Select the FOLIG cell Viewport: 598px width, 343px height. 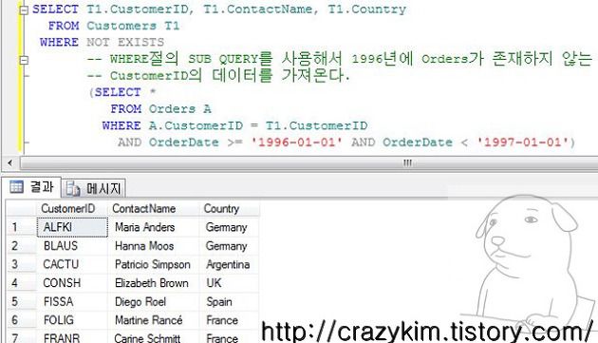pyautogui.click(x=72, y=320)
